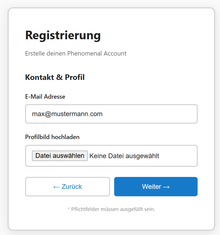Click the E-Mail Adresse label
Screen dimensions: 220x235
point(45,97)
